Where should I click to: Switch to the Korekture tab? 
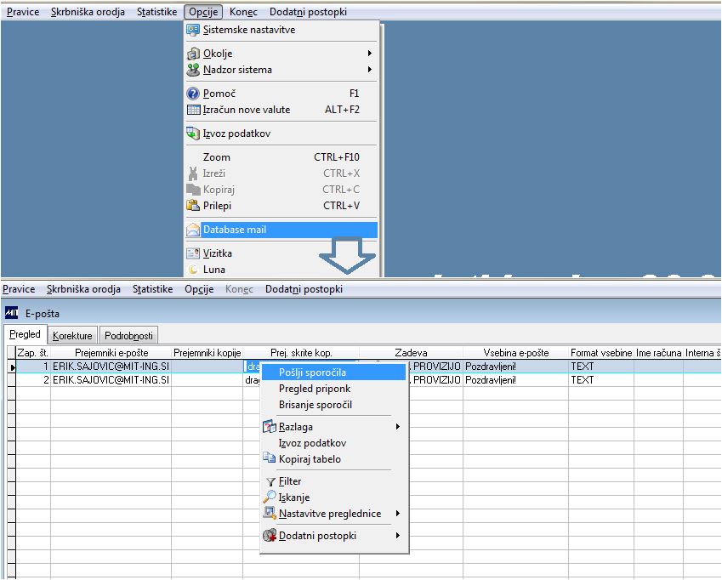point(72,336)
